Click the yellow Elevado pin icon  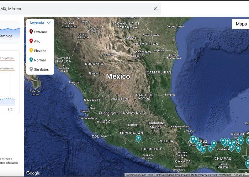coord(31,50)
